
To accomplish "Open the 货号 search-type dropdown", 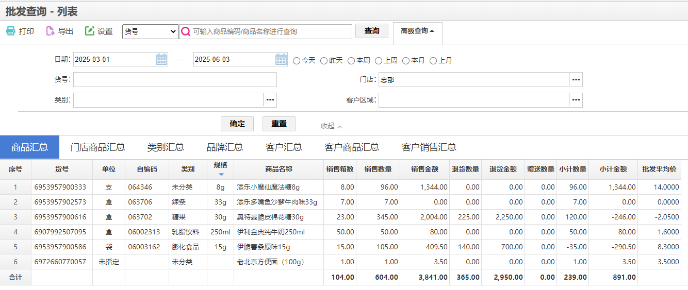I will [x=151, y=31].
